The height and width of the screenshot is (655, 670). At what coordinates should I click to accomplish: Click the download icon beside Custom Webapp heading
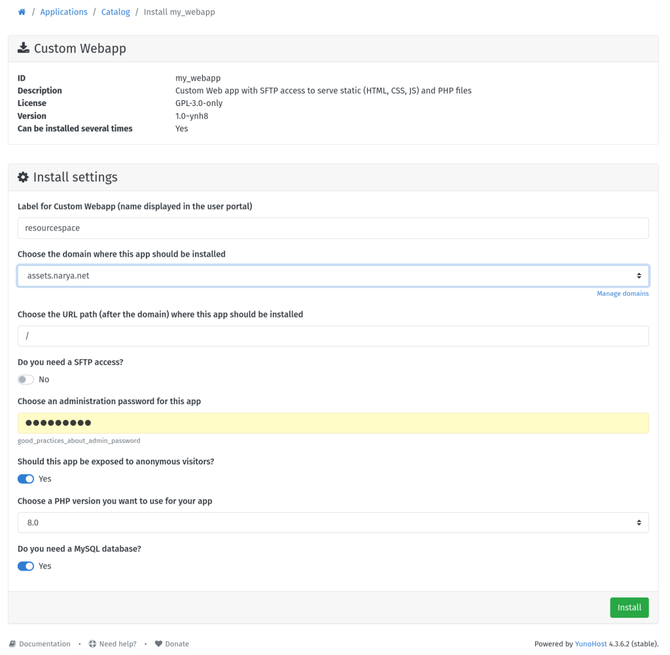click(x=23, y=48)
